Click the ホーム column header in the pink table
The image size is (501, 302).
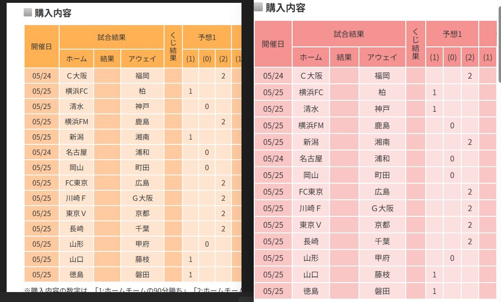[x=311, y=57]
